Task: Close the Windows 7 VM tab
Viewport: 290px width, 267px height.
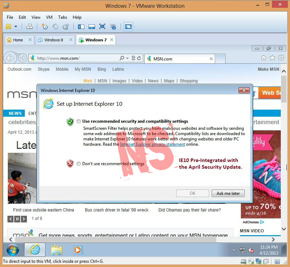Action: 112,40
